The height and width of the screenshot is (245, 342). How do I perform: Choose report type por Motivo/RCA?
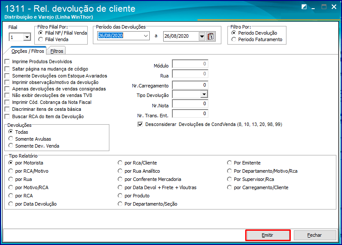tap(10, 187)
